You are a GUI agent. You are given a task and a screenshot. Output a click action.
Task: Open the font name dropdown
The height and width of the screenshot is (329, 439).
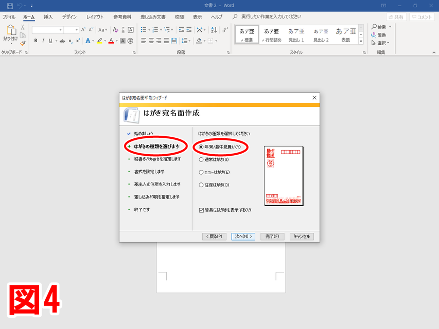pyautogui.click(x=61, y=30)
